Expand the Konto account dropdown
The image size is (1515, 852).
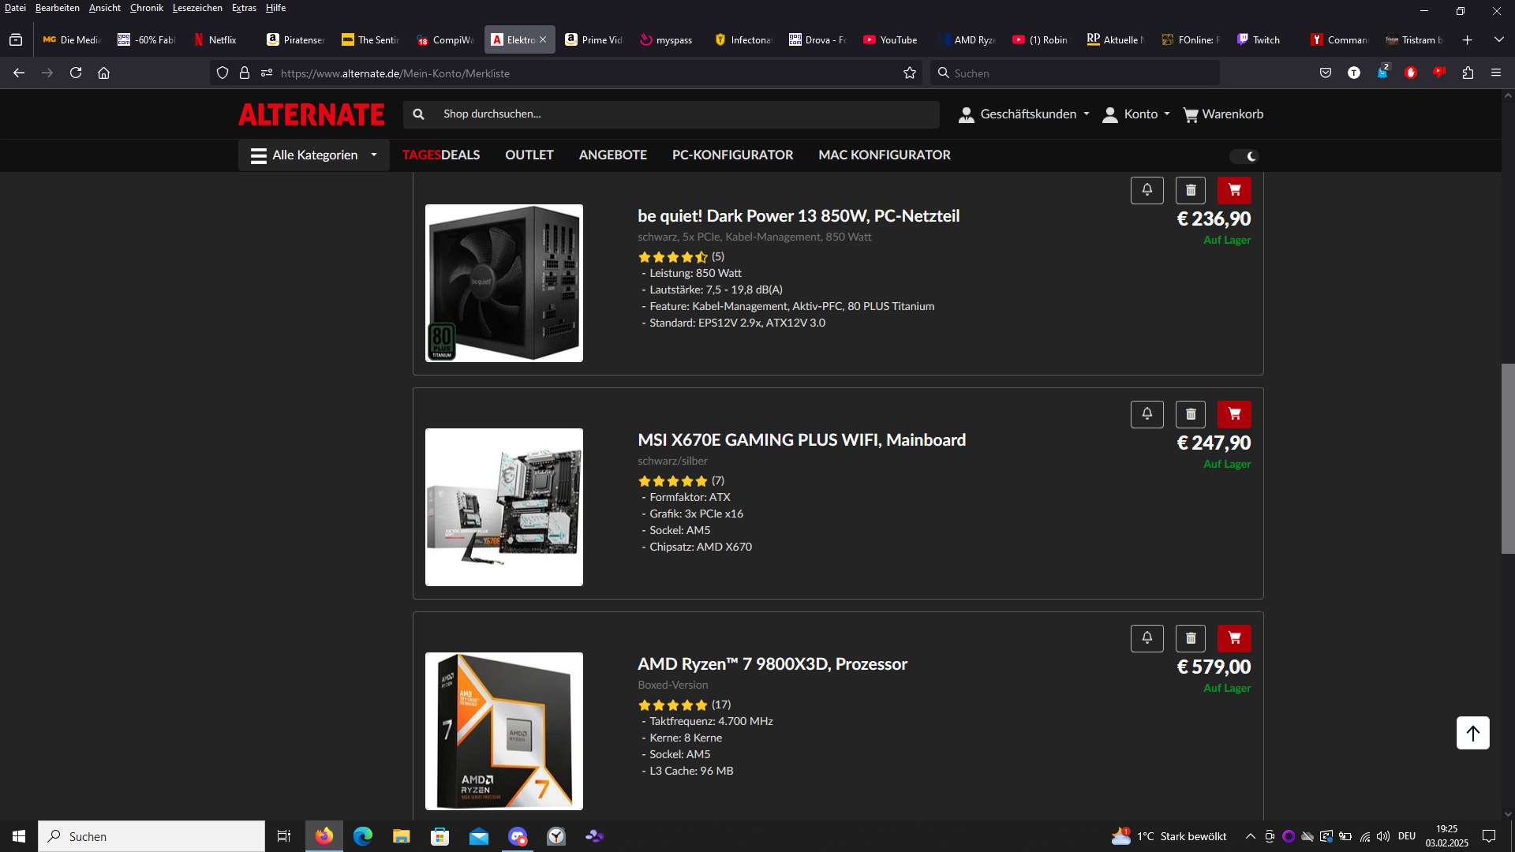click(x=1136, y=114)
